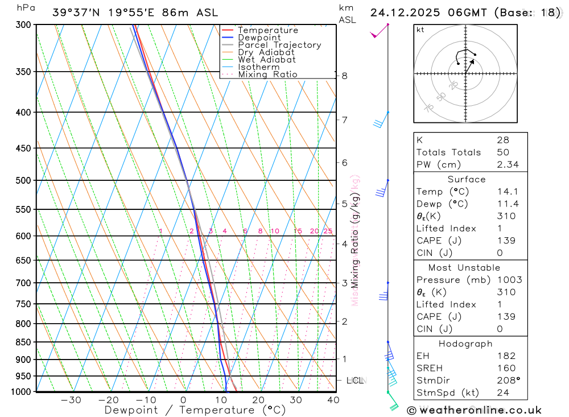
Task: Click the Isotherm legend entry
Action: [x=251, y=67]
